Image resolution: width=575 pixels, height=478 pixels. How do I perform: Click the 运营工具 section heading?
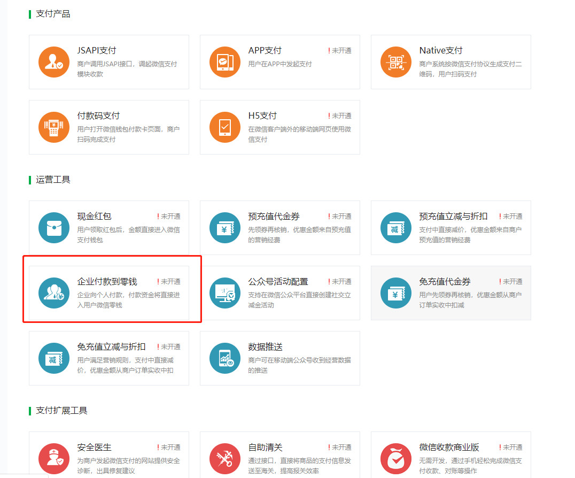[x=53, y=180]
